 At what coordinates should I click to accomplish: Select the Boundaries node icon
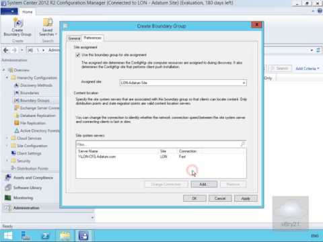click(16, 93)
